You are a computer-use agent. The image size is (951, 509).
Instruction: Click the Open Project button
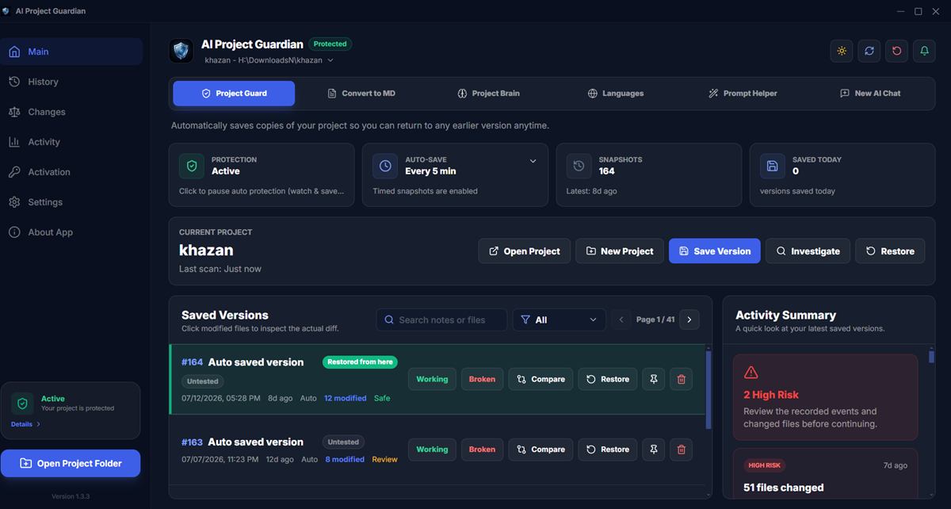pos(524,251)
